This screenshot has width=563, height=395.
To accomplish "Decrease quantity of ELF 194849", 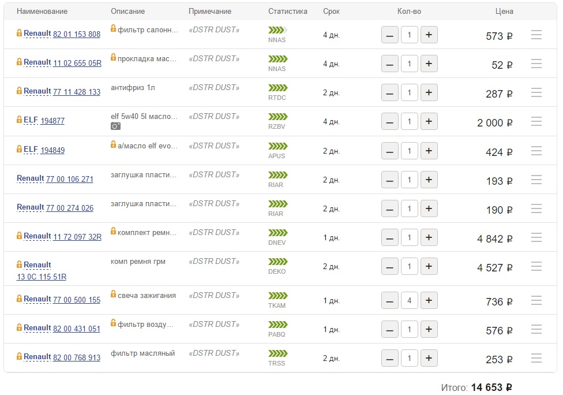I will click(389, 151).
